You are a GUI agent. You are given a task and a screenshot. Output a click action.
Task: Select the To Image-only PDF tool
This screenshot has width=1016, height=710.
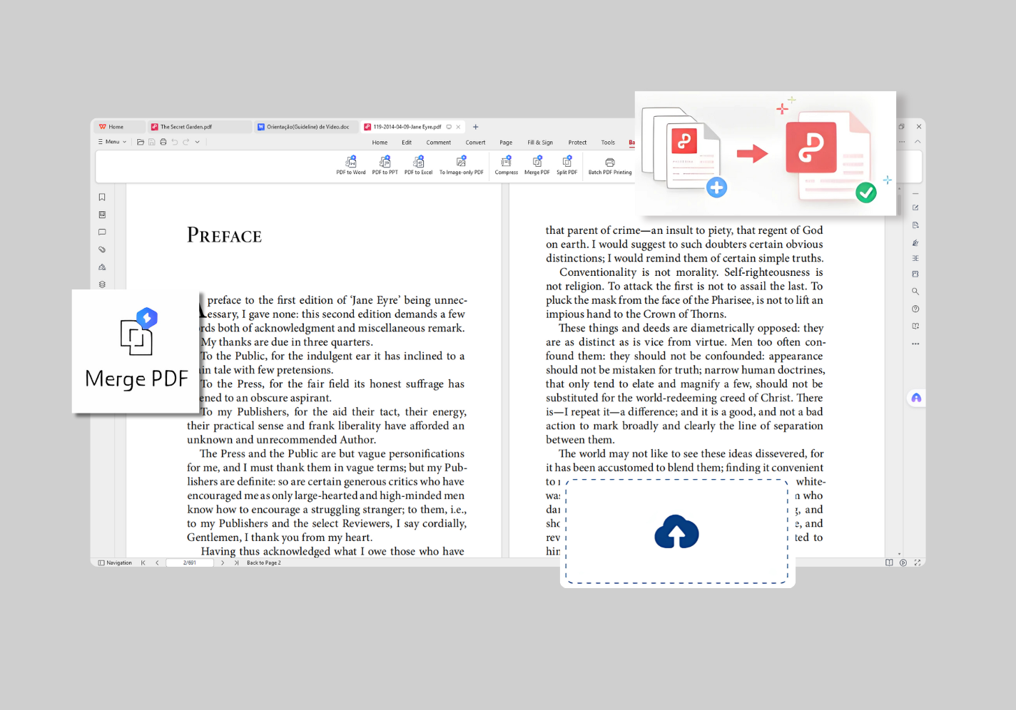(x=461, y=165)
